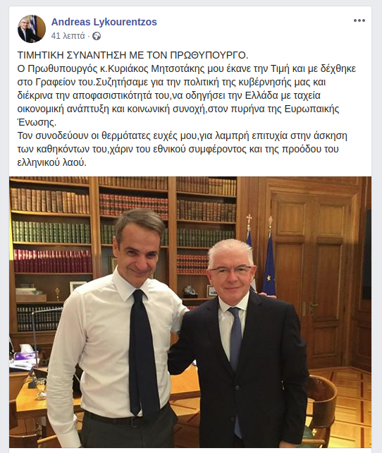Click the red books shelf in the photo
This screenshot has width=382, height=453.
coord(53,262)
